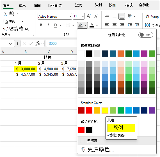Open 更多顏色 (More Colors) dialog

click(117, 149)
